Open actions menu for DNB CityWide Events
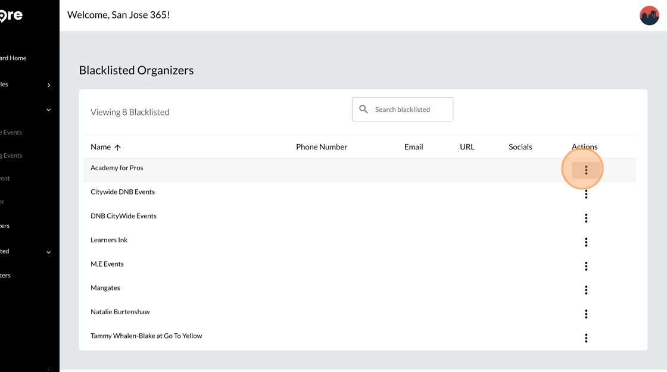This screenshot has width=667, height=372. (x=586, y=218)
